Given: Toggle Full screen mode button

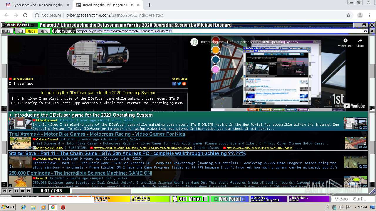Looking at the screenshot, I should coord(20,31).
